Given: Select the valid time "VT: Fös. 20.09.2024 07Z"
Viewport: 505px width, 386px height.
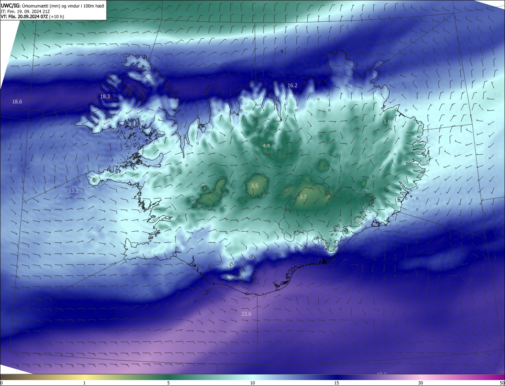Looking at the screenshot, I should tap(24, 17).
